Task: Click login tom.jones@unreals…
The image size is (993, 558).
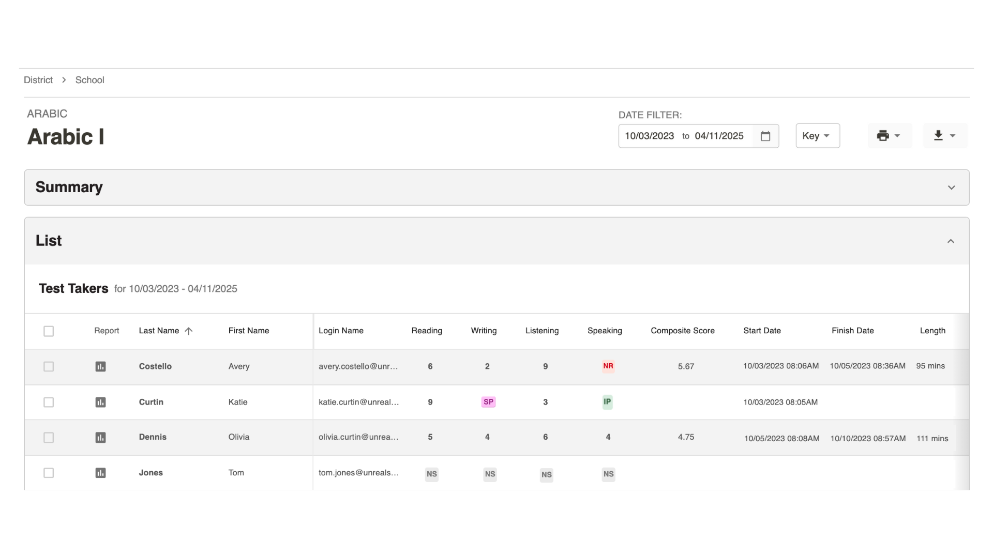Action: point(358,473)
